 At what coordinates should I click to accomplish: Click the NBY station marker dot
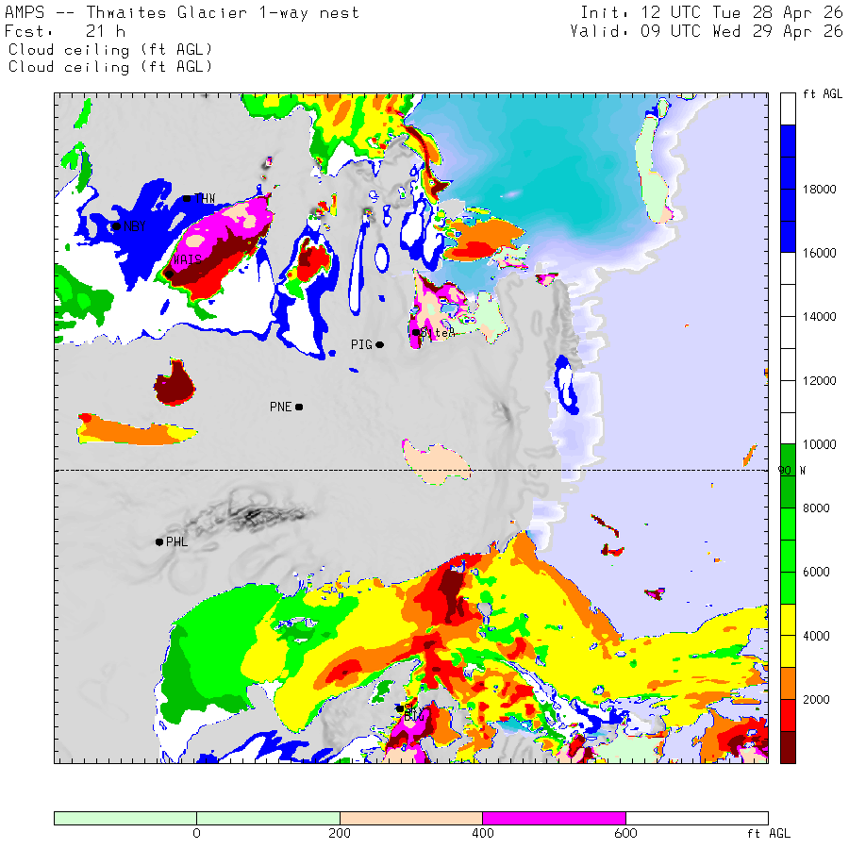coord(116,226)
